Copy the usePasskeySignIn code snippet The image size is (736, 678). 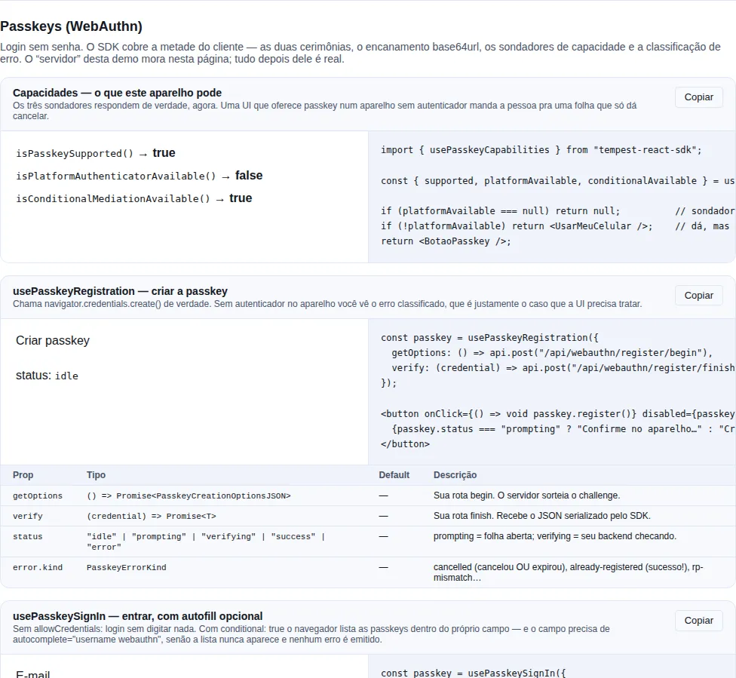coord(698,620)
